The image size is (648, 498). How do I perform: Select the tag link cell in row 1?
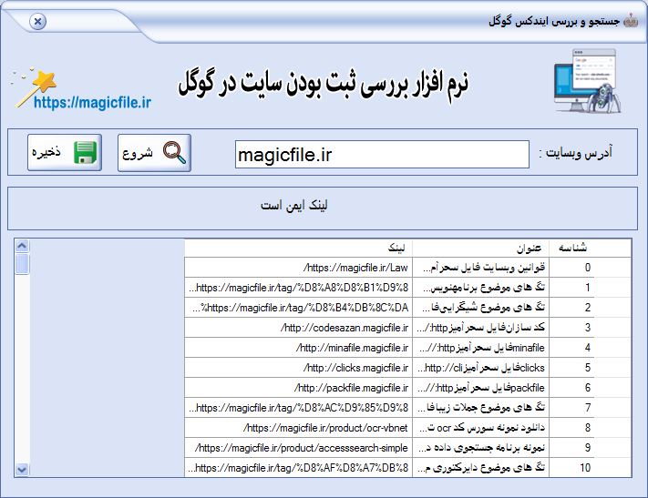coord(298,288)
